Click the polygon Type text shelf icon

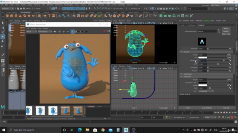tap(49, 16)
